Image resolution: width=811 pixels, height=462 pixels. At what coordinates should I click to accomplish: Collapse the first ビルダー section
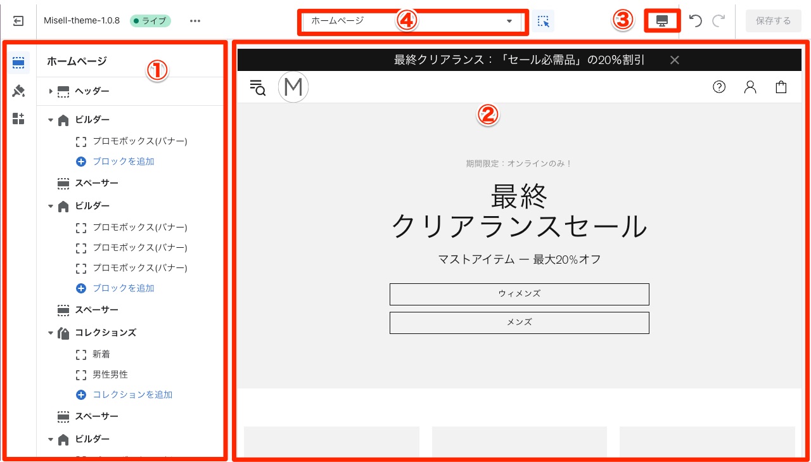point(51,120)
